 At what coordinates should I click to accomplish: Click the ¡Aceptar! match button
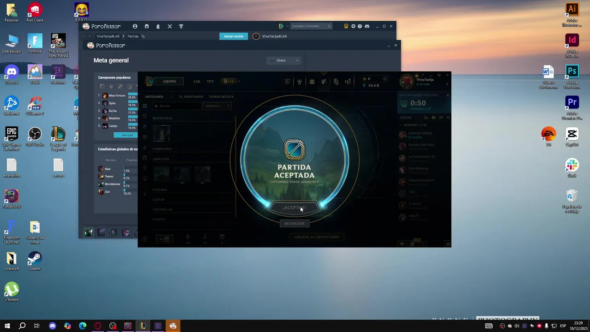[x=295, y=208]
